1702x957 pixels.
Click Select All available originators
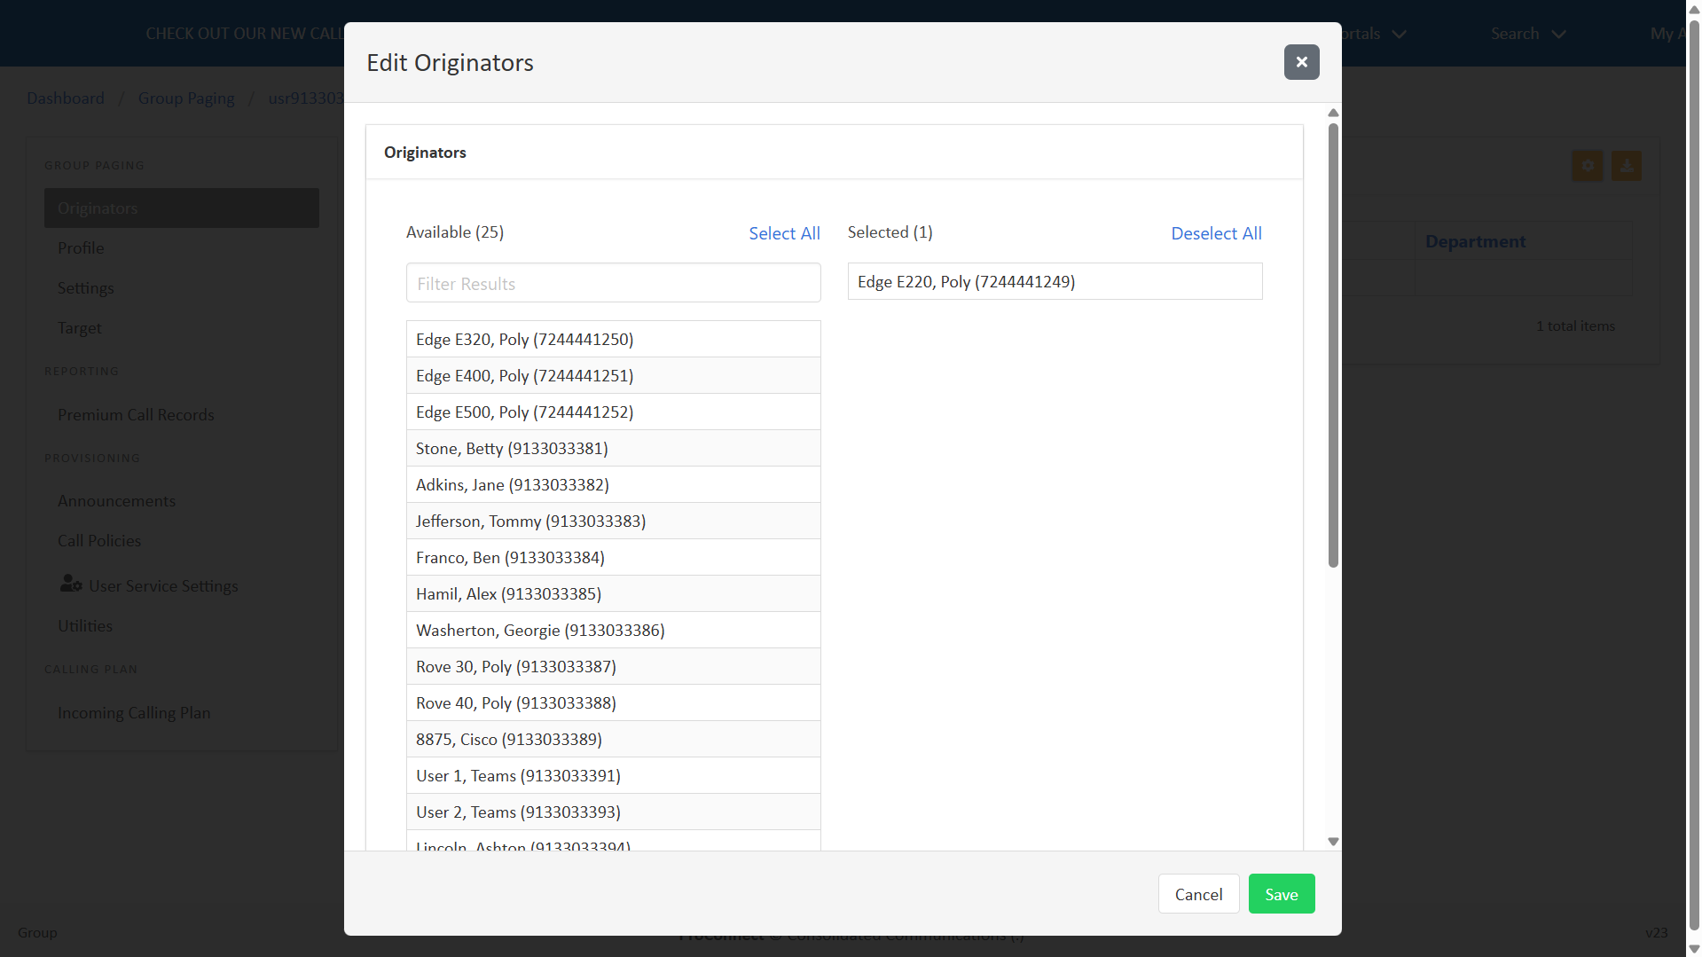point(784,233)
